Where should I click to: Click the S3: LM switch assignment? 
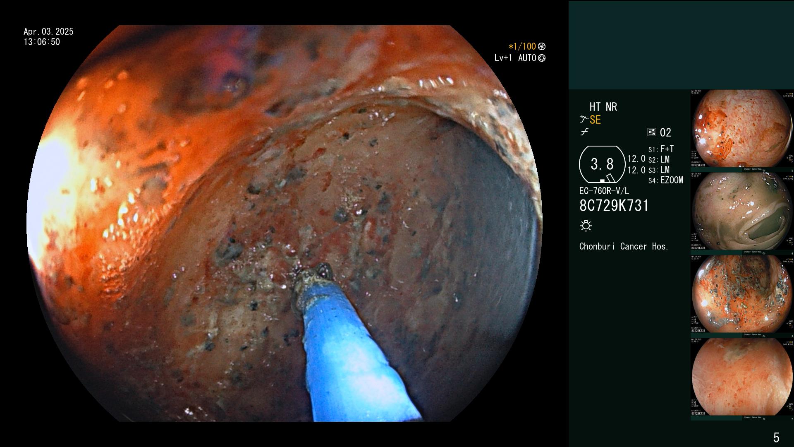coord(659,170)
